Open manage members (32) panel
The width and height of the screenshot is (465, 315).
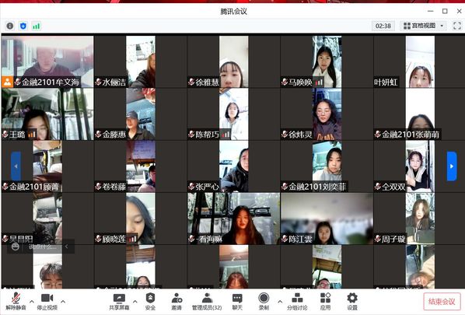coord(207,301)
